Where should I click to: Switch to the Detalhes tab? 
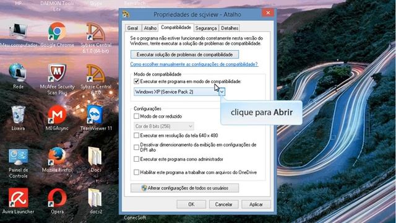point(230,28)
